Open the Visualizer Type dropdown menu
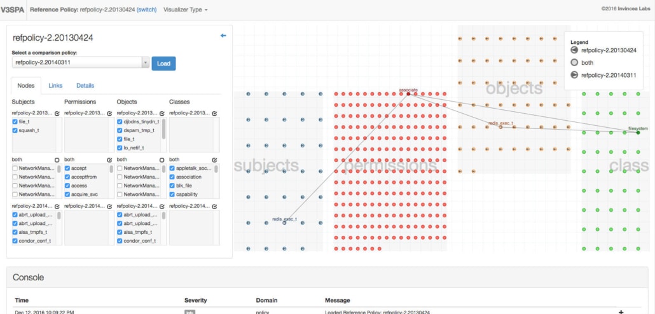Image resolution: width=655 pixels, height=314 pixels. (x=185, y=10)
